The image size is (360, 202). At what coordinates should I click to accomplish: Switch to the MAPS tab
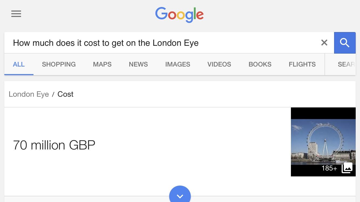(102, 64)
